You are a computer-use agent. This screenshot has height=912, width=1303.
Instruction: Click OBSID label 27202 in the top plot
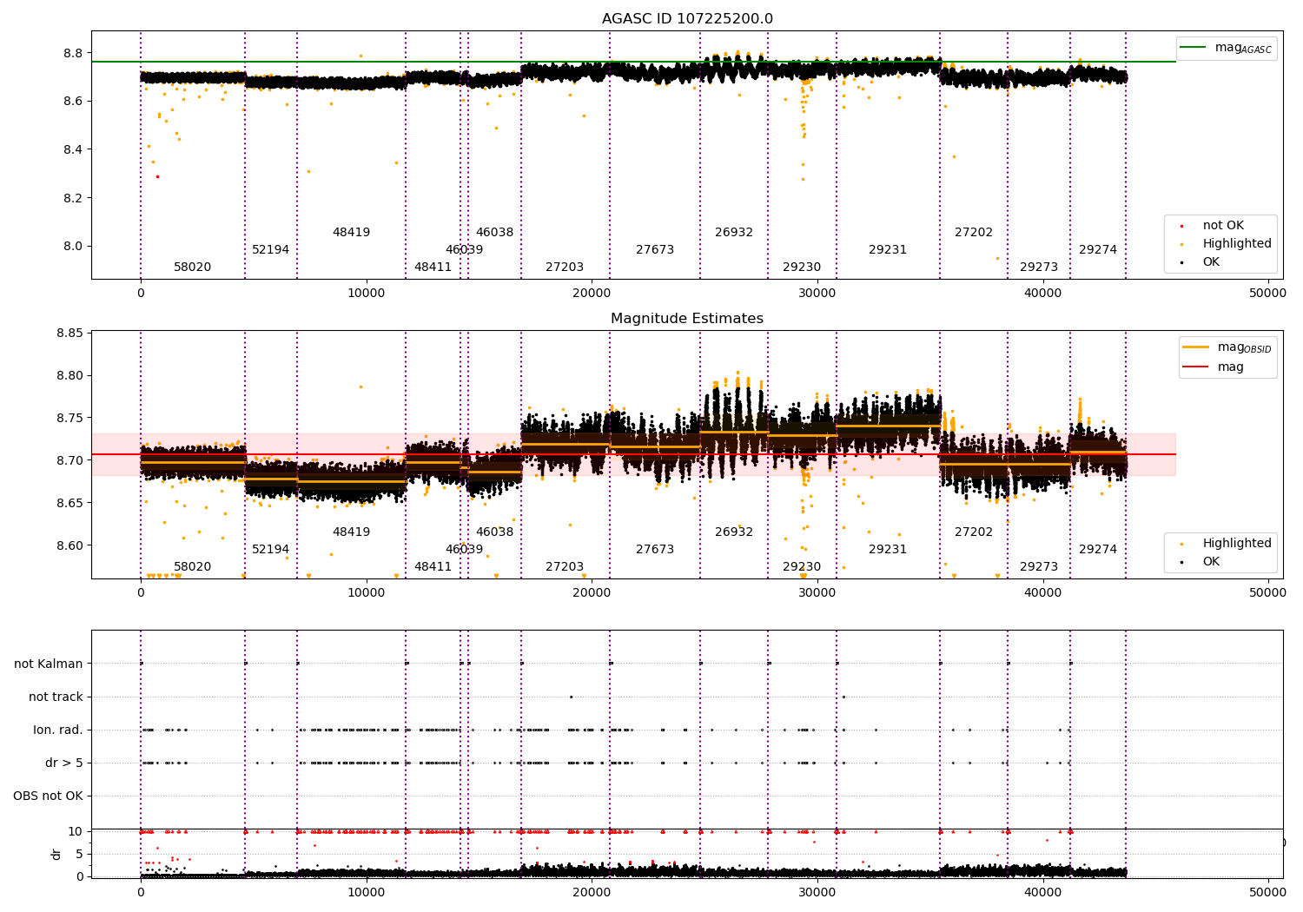[974, 233]
